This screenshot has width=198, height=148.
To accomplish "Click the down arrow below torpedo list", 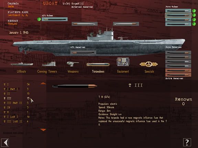I will (43, 130).
